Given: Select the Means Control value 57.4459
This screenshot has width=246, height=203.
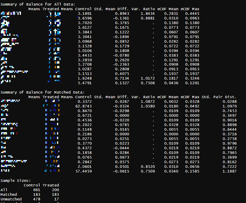Looking at the screenshot, I should 84,171.
